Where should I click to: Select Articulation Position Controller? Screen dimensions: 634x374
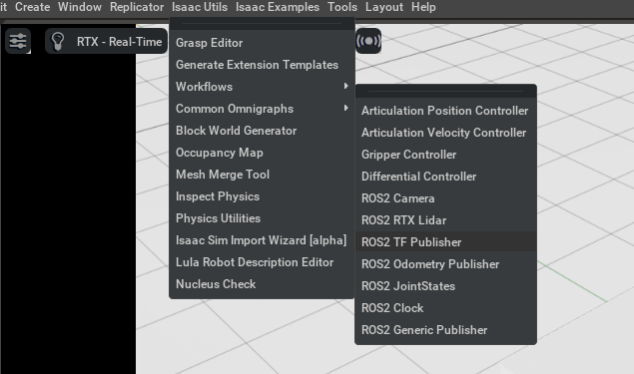tap(445, 111)
